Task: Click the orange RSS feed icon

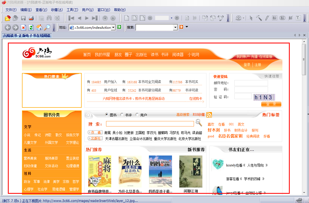Action: pos(209,115)
